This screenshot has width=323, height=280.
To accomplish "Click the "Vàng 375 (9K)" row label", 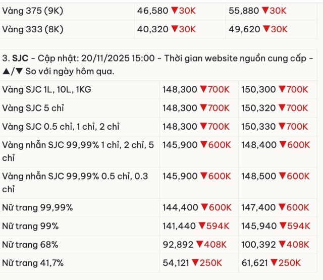I will [x=33, y=11].
